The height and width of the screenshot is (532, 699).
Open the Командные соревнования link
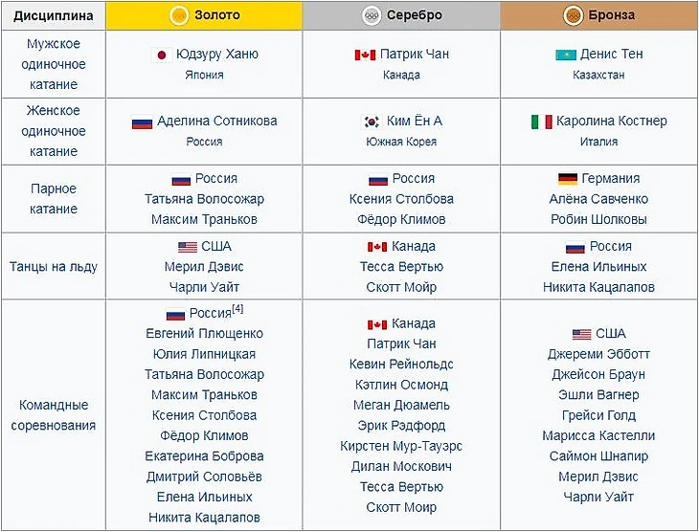click(54, 415)
